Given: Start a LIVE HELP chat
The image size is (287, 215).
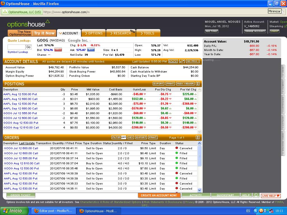Looking at the screenshot, I should tap(271, 196).
